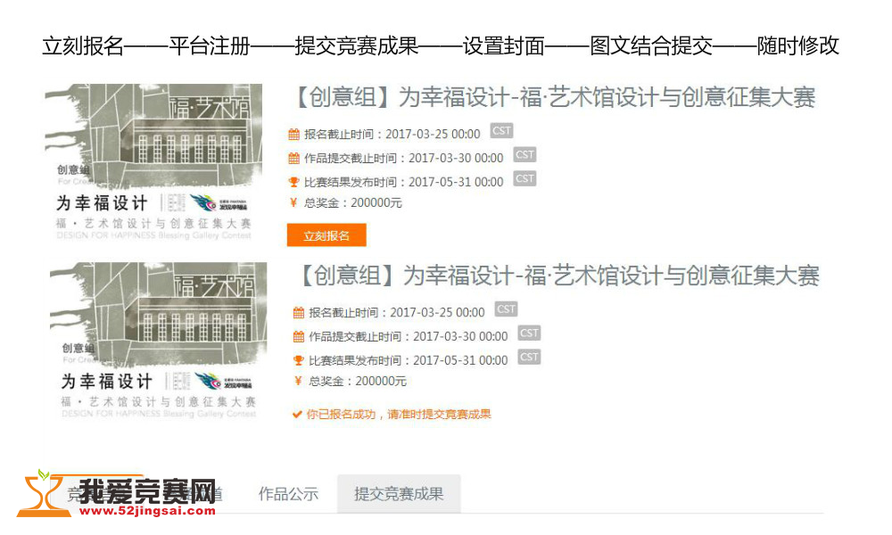Click calendar icon beside first 作品提交截止时间
The image size is (892, 535).
[x=293, y=159]
